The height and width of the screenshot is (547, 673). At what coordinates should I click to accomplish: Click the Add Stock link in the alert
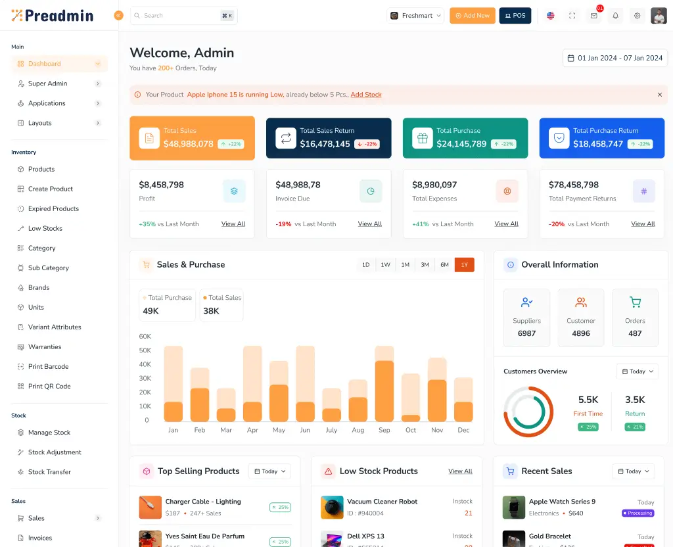(365, 95)
